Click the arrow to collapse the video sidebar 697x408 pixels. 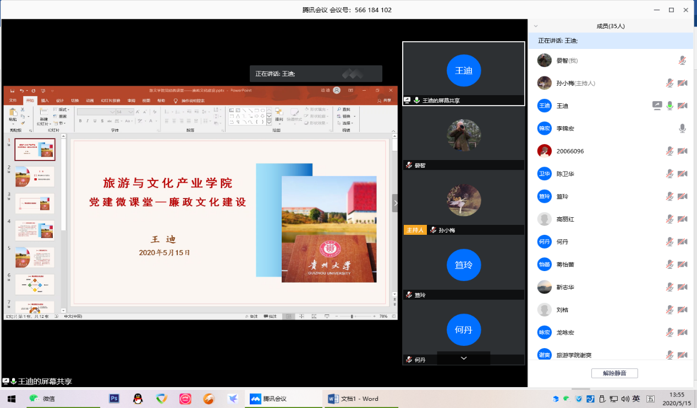(x=394, y=202)
